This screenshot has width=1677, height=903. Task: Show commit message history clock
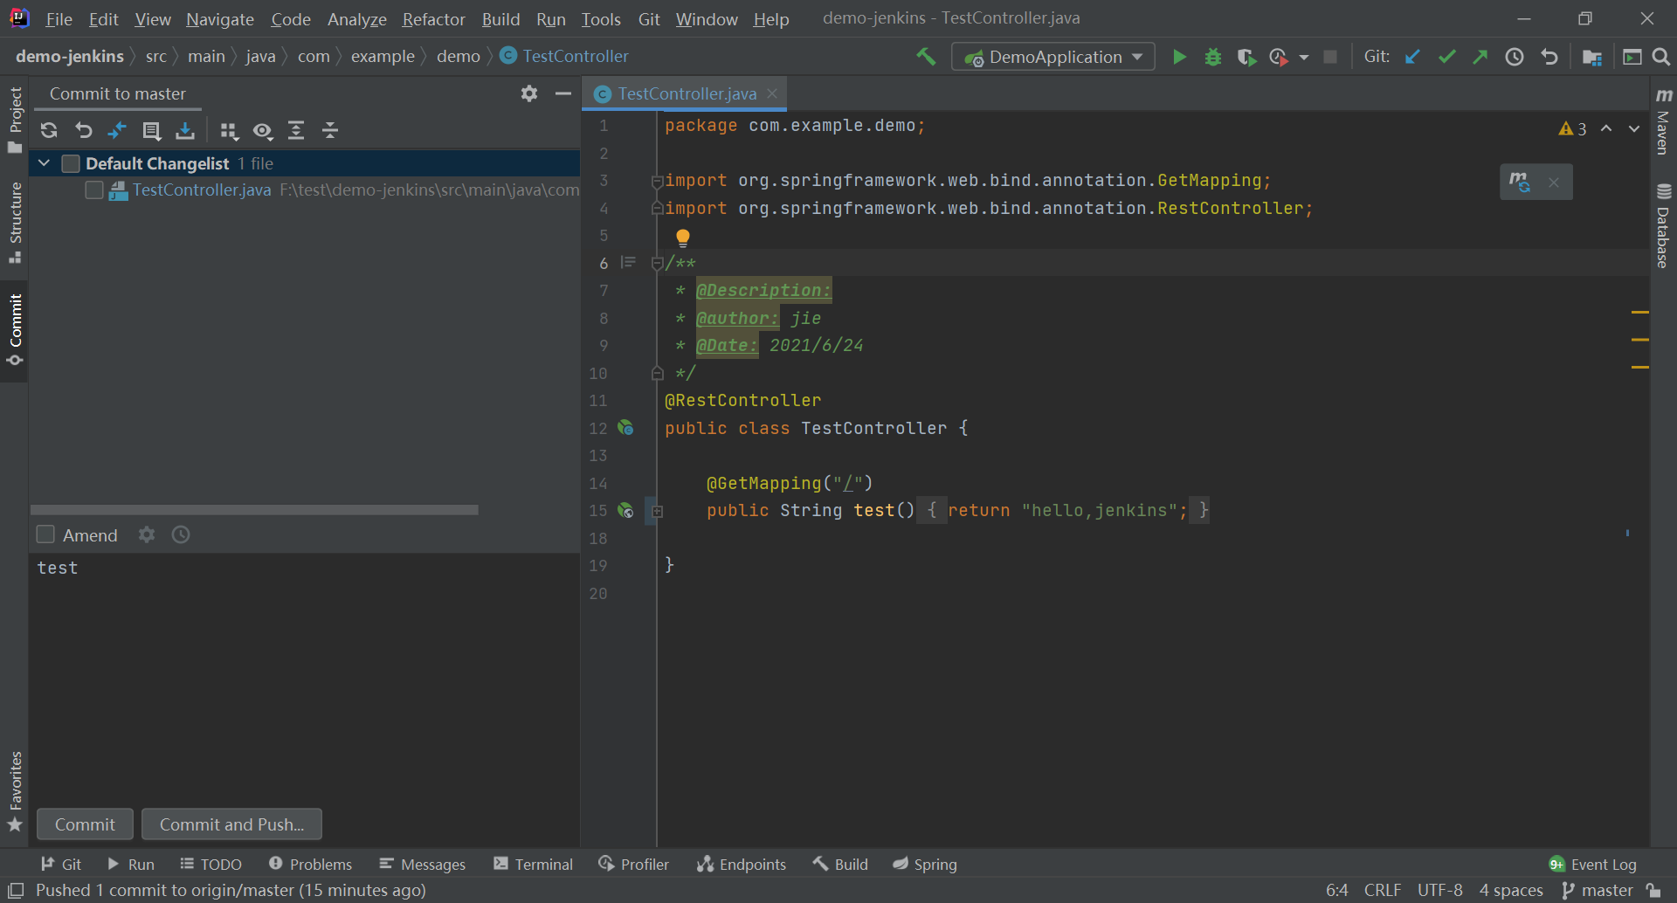[181, 534]
